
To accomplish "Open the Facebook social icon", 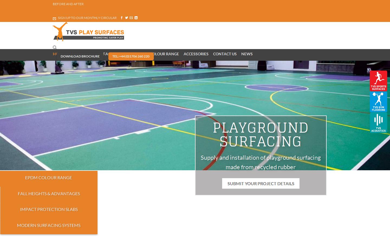I will [x=122, y=18].
